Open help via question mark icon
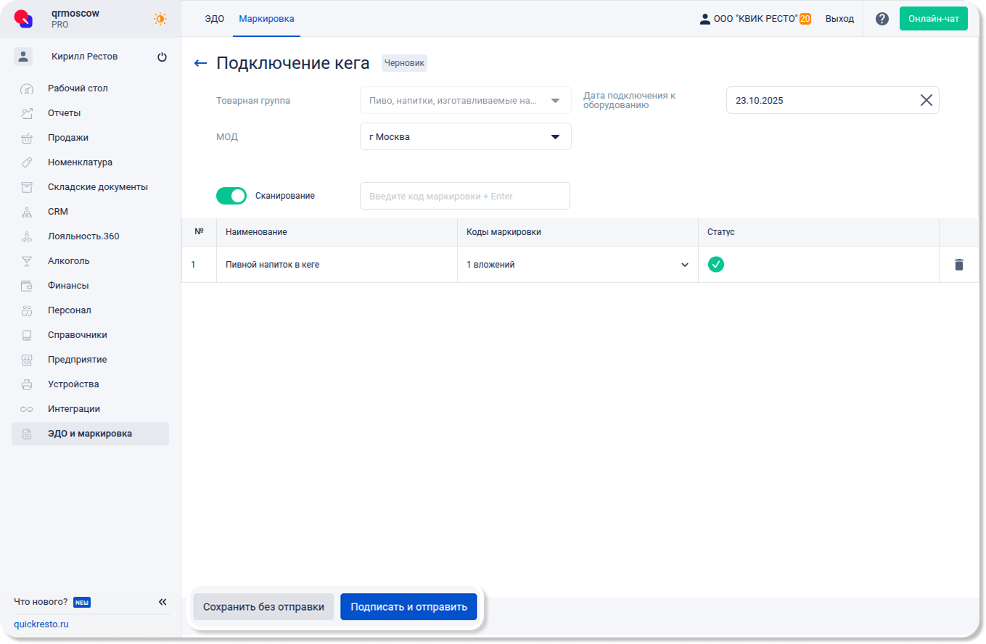This screenshot has height=644, width=986. tap(882, 19)
